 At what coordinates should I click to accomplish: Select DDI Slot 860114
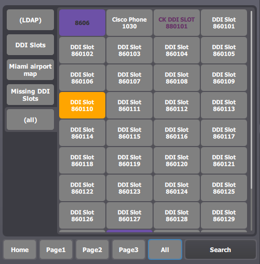82,133
